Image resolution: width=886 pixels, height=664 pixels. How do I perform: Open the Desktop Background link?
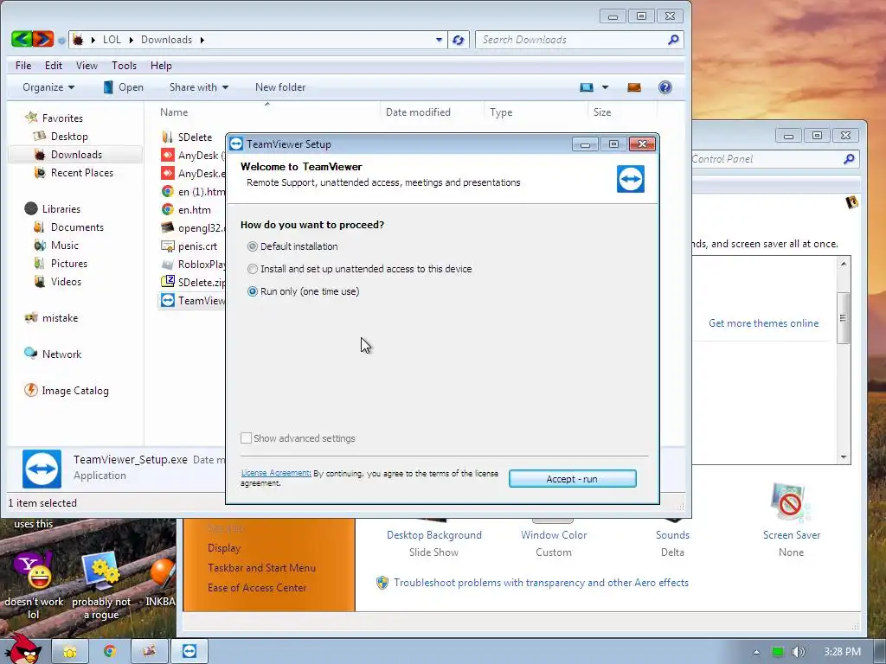click(434, 534)
